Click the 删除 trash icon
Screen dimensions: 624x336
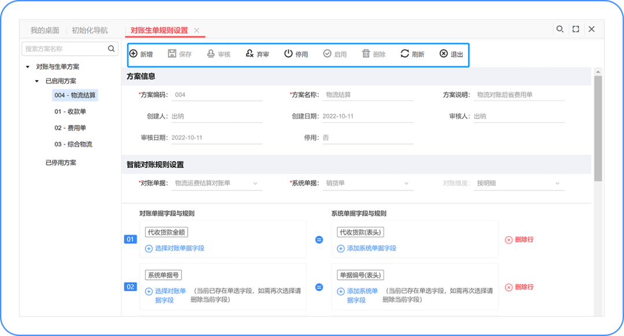366,54
